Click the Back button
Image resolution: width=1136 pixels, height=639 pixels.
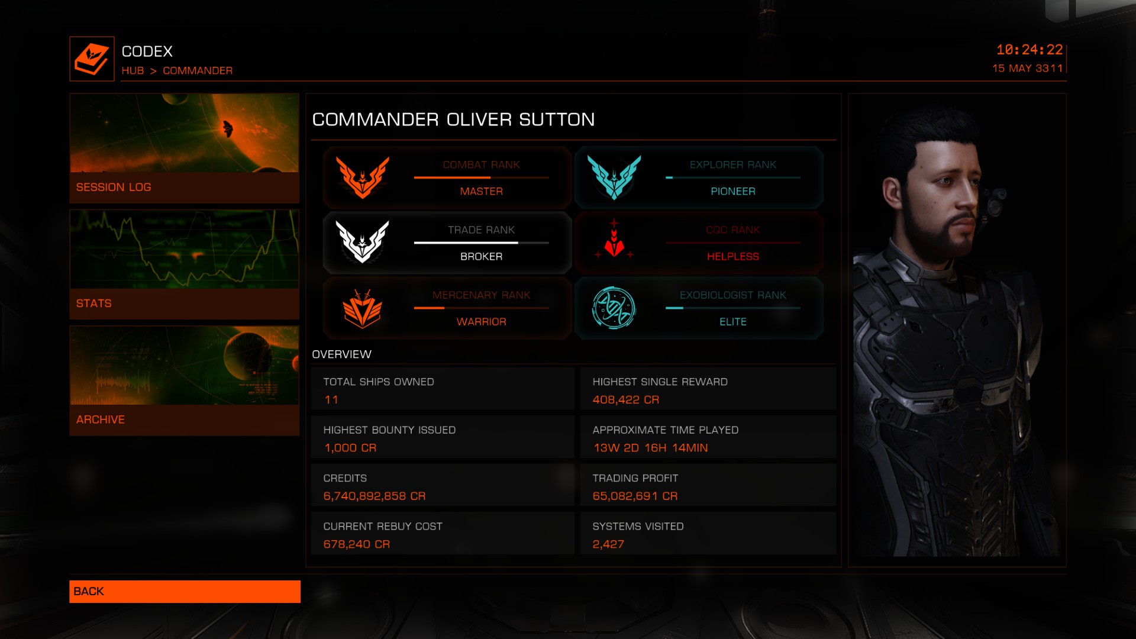tap(185, 592)
